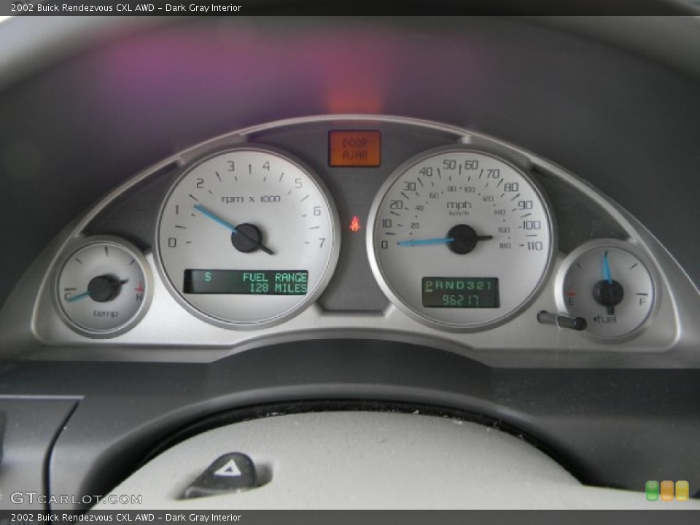The height and width of the screenshot is (525, 700).
Task: Click the DOOR AJAR warning light
Action: [x=354, y=149]
